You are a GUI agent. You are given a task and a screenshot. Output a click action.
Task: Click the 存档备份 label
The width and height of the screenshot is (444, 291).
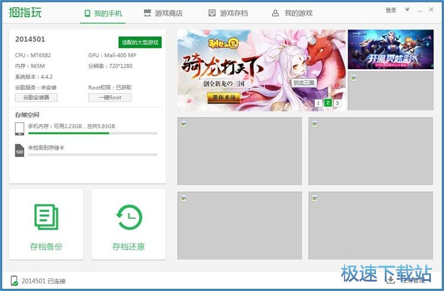point(46,247)
